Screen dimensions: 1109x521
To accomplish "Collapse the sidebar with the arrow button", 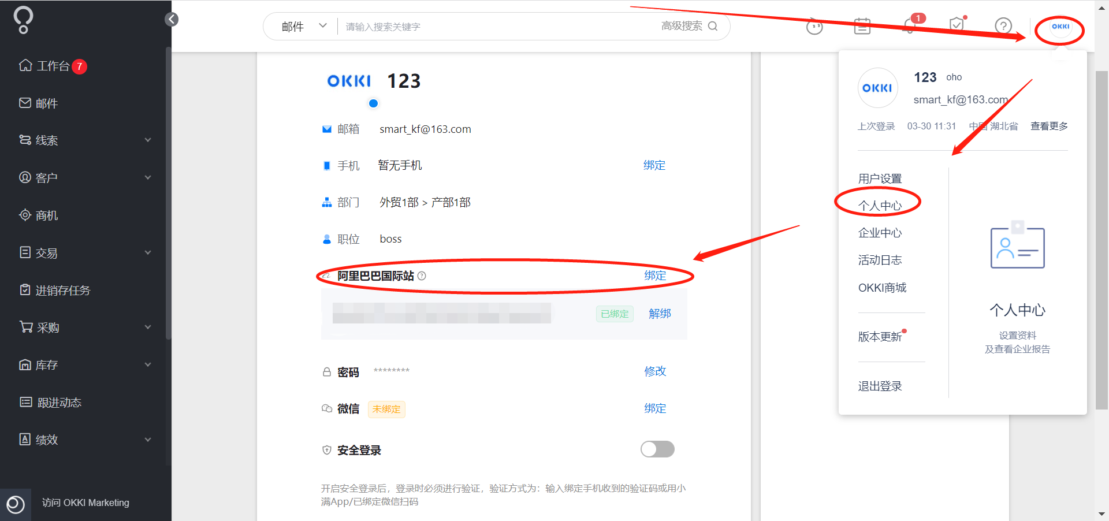I will pos(172,20).
